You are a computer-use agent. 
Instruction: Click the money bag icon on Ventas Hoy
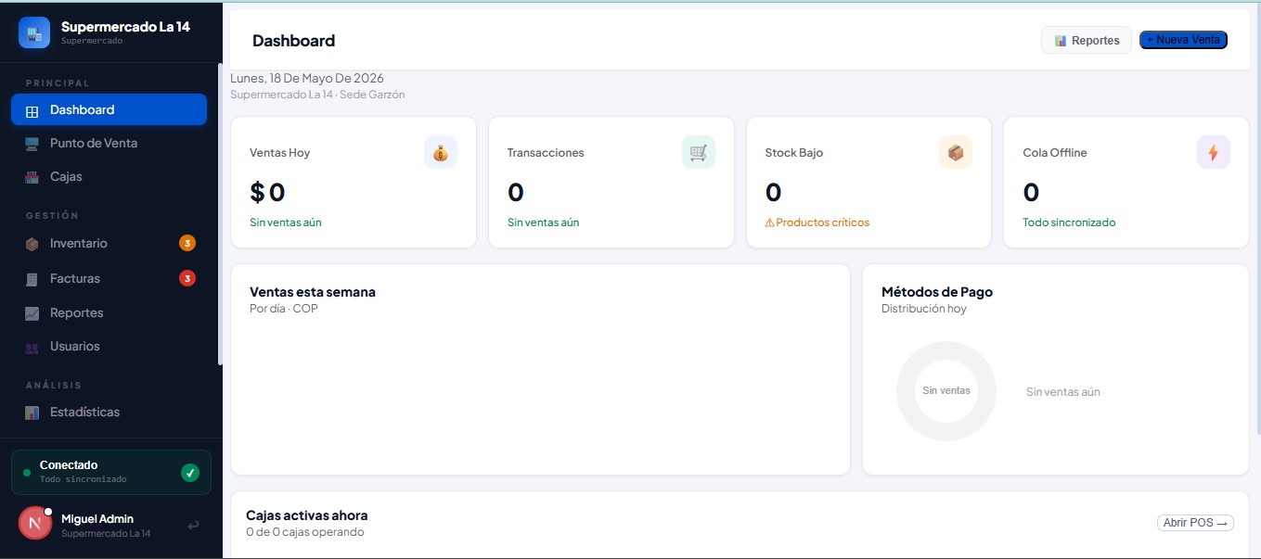pyautogui.click(x=441, y=152)
